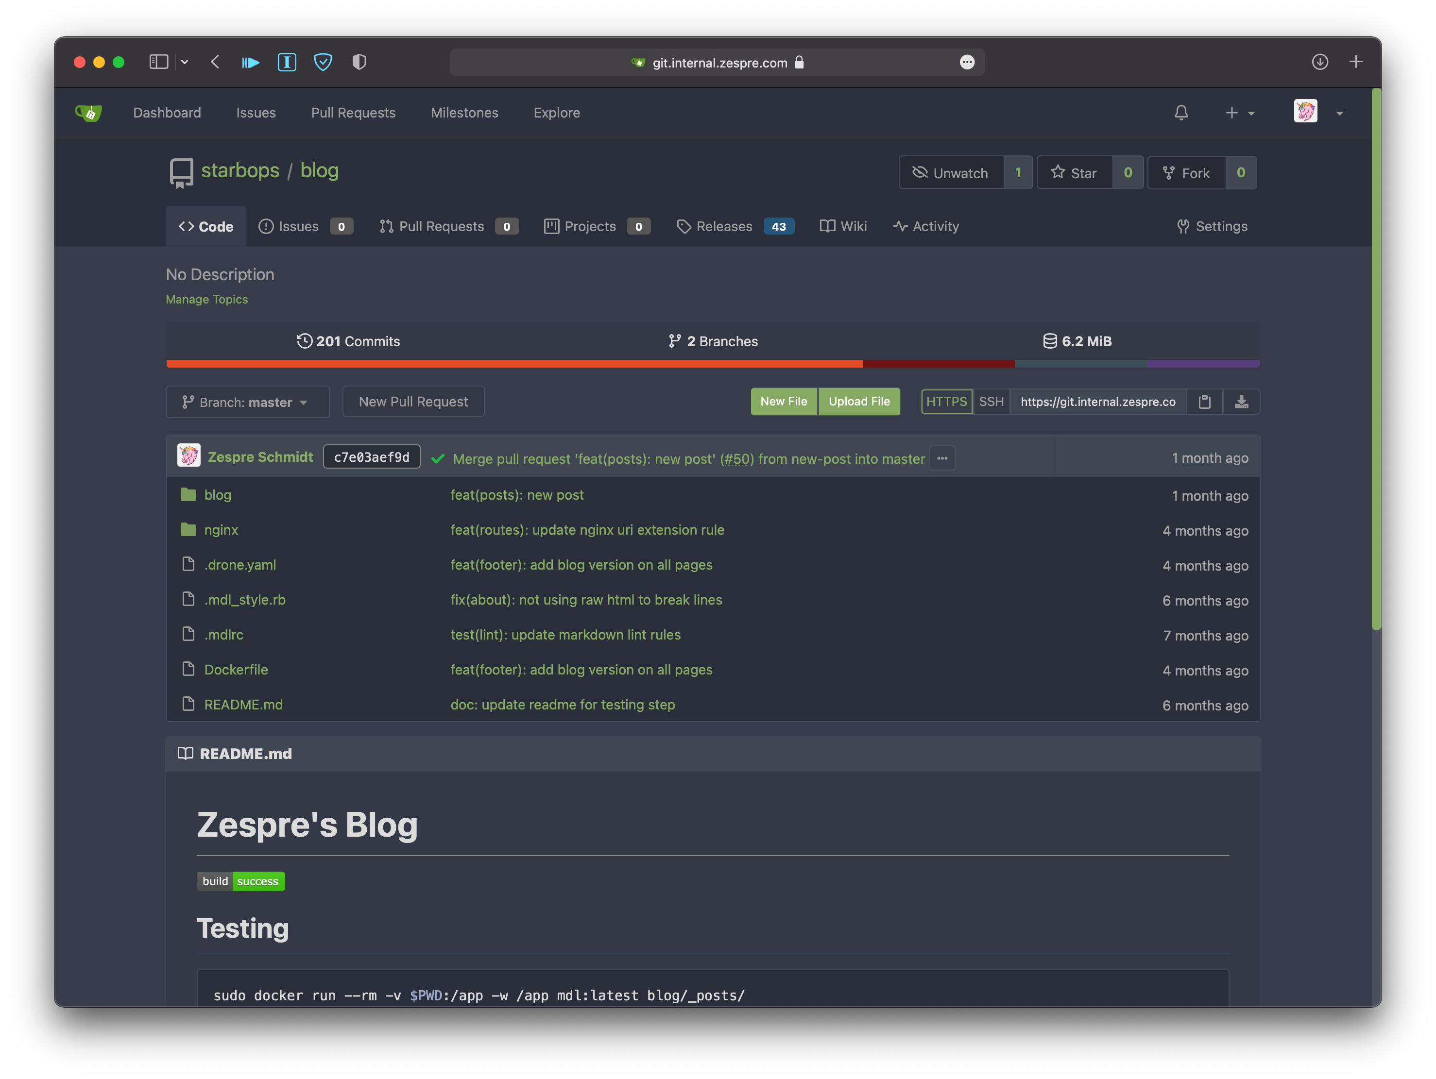Switch HTTPS clone mode toggle
Viewport: 1436px width, 1079px height.
pos(946,402)
